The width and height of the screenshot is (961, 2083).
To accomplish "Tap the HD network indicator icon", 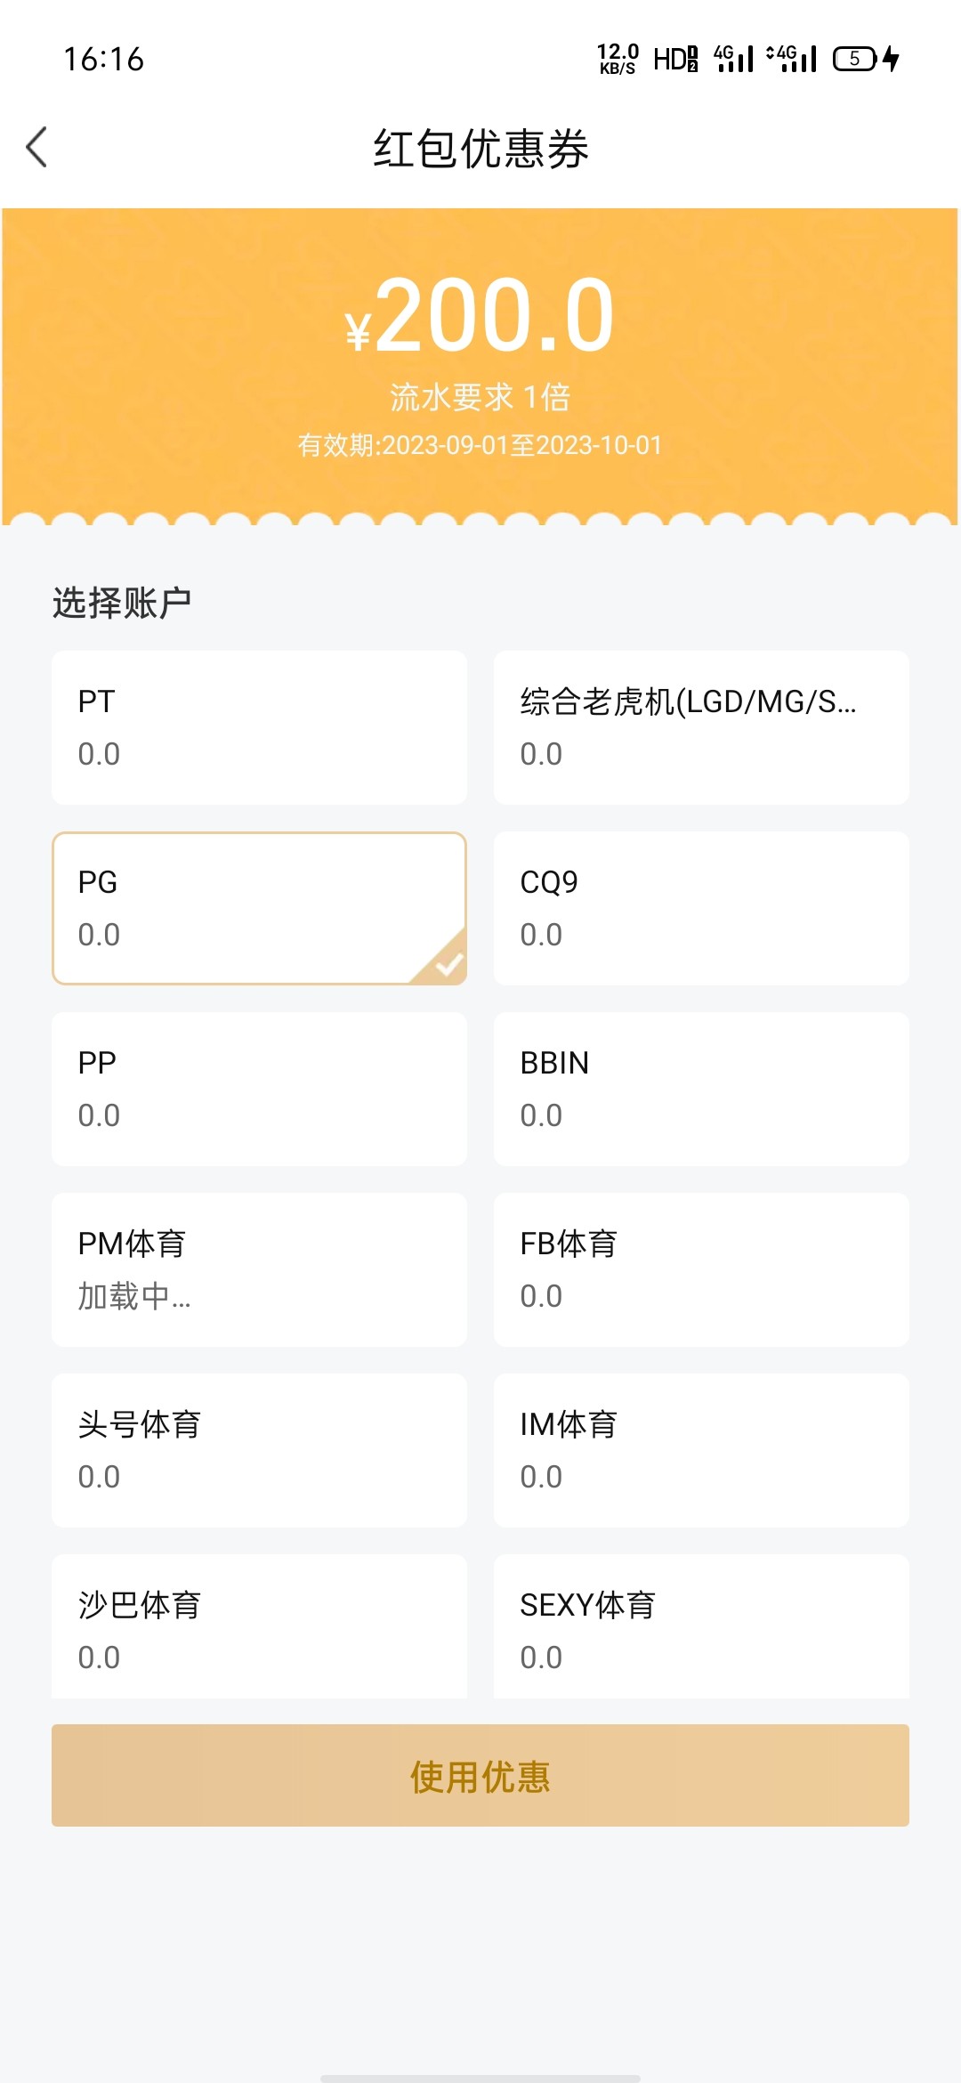I will pyautogui.click(x=675, y=59).
